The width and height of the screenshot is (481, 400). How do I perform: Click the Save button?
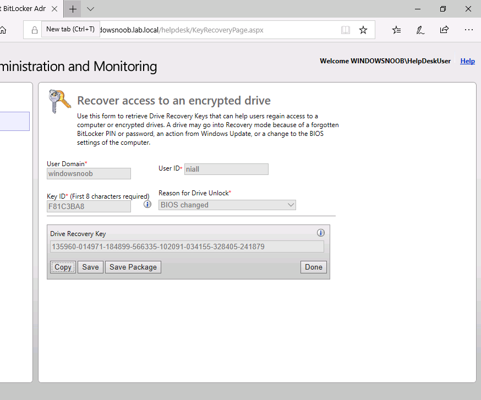(x=90, y=267)
